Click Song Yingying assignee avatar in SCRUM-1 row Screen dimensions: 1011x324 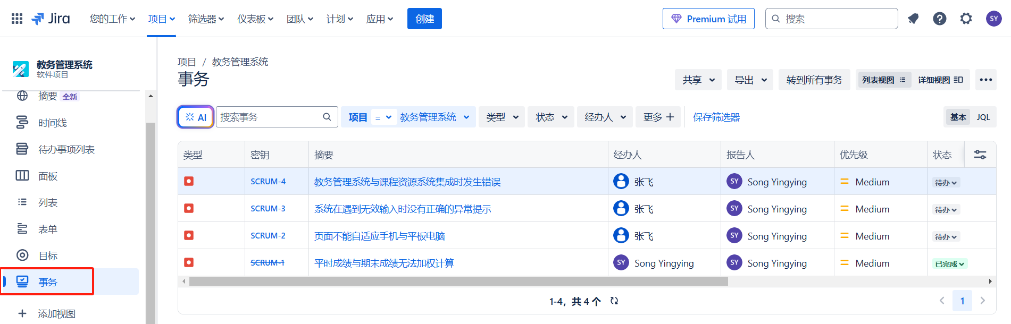(621, 262)
